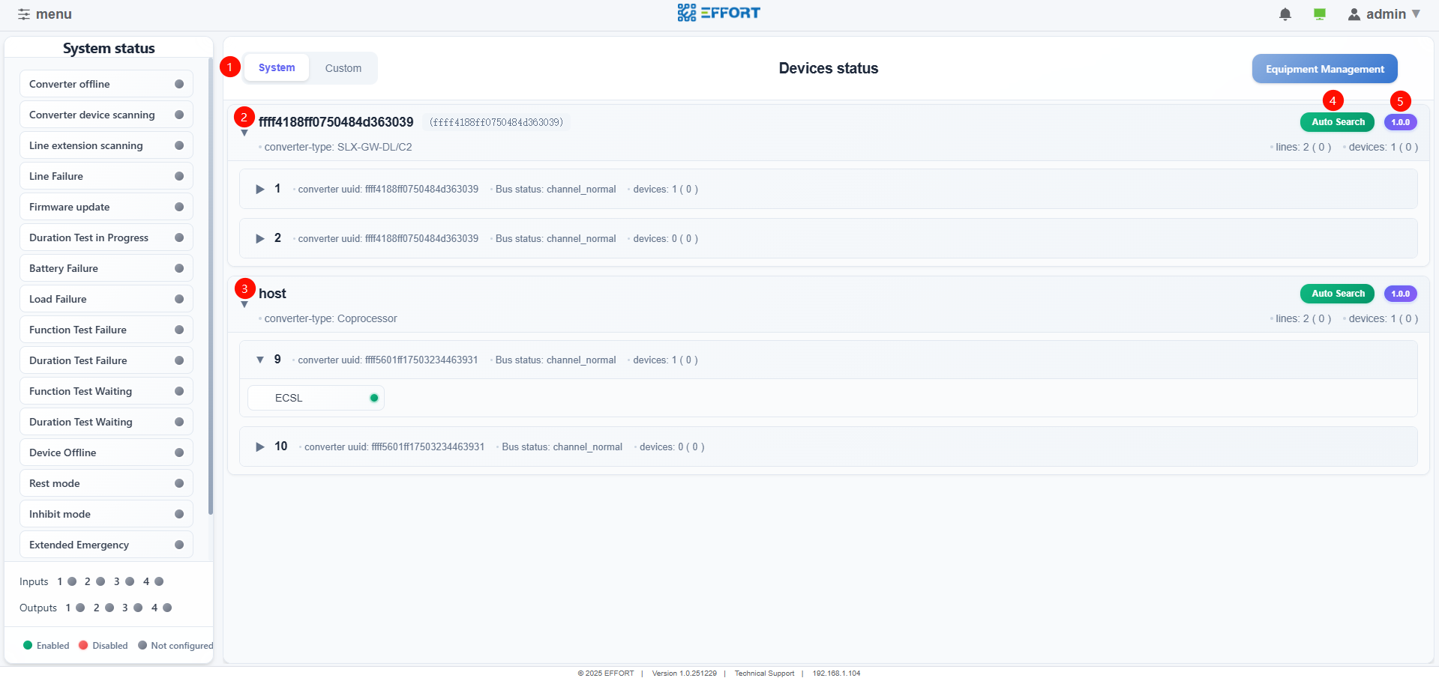Toggle the Input 1 indicator
The image size is (1439, 678).
(72, 581)
